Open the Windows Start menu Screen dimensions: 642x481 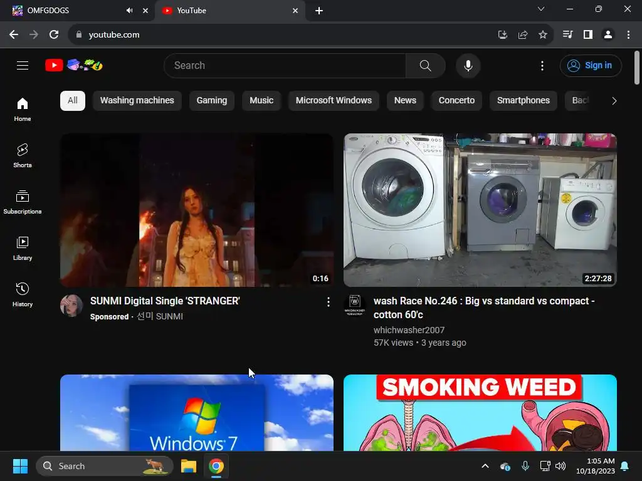pyautogui.click(x=20, y=466)
